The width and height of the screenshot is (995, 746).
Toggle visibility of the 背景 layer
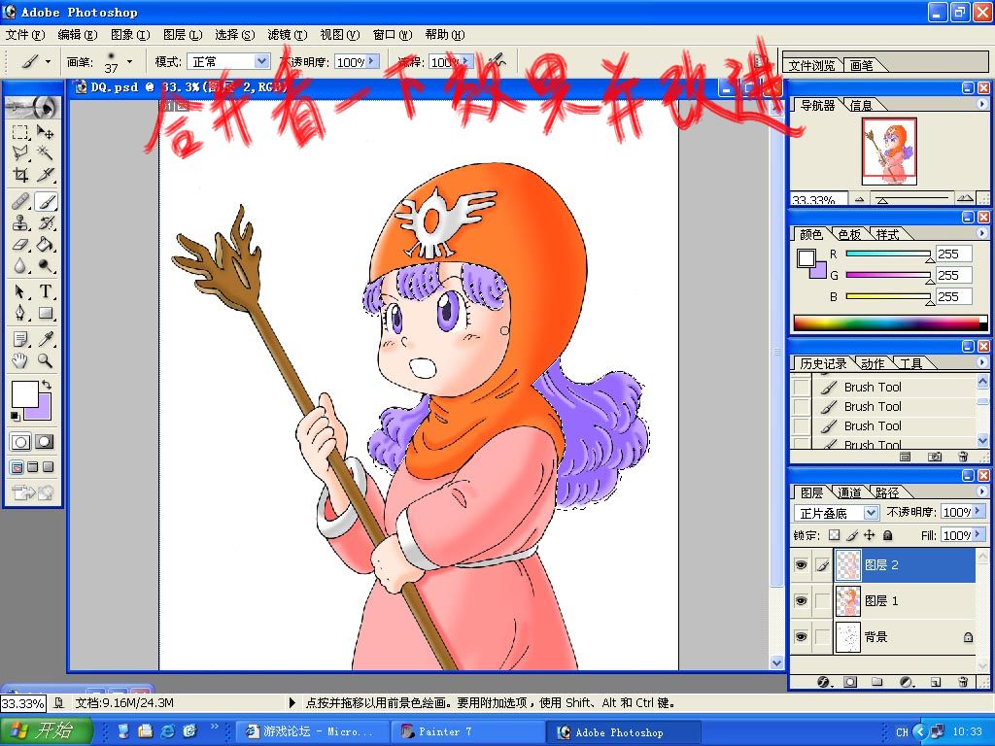tap(801, 636)
